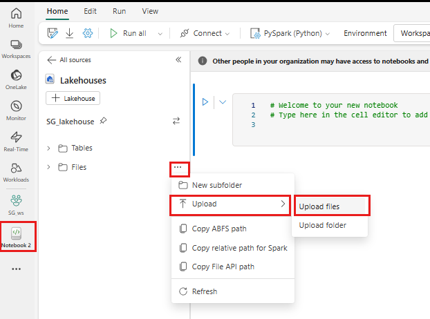The height and width of the screenshot is (319, 430).
Task: Select the Edit ribbon tab
Action: 90,11
